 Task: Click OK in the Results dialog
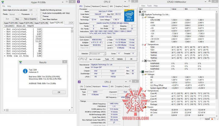pyautogui.click(x=59, y=92)
